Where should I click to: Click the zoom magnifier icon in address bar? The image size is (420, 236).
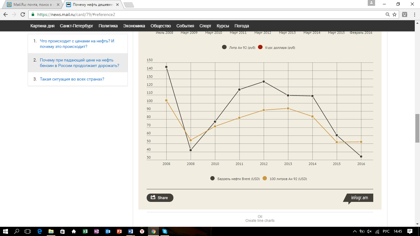click(388, 14)
